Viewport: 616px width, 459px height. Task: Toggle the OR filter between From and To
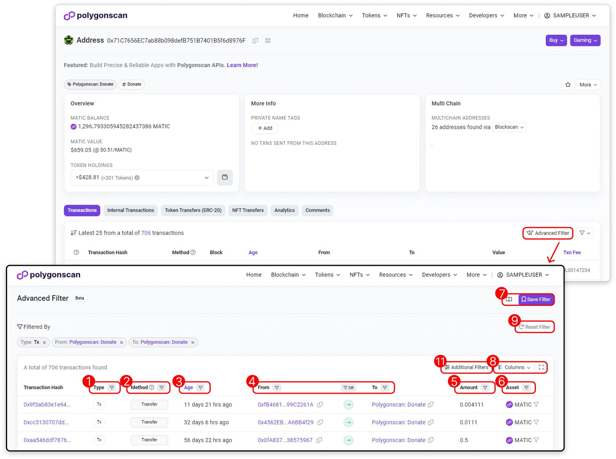point(348,388)
